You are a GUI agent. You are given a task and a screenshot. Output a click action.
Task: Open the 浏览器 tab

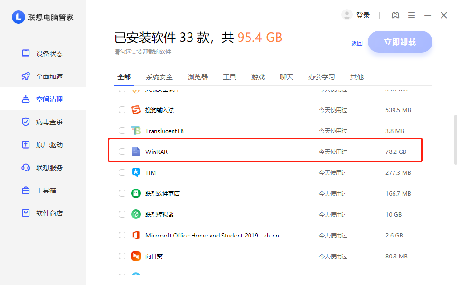pyautogui.click(x=198, y=77)
